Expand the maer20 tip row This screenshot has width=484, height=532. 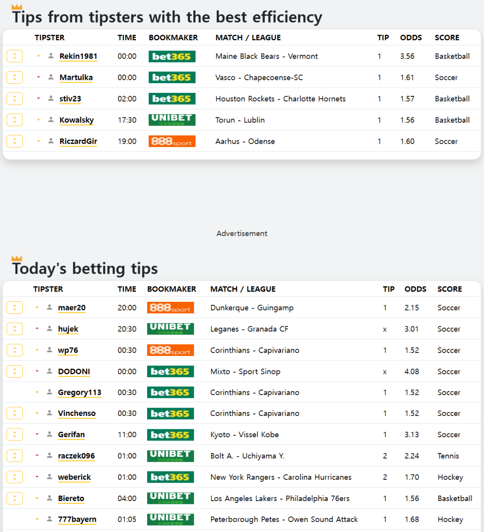[15, 308]
